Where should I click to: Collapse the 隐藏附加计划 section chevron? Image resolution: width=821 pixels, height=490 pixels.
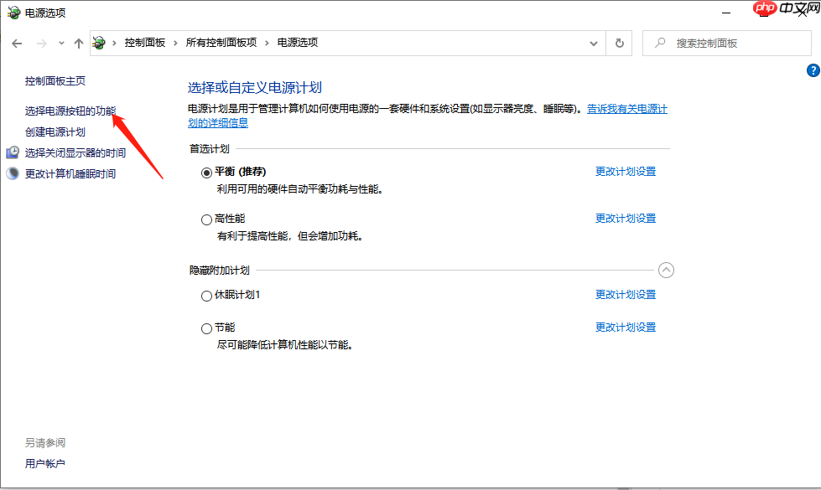pyautogui.click(x=667, y=270)
